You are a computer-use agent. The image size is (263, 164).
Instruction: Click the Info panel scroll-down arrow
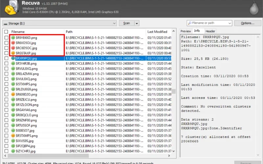coord(258,155)
